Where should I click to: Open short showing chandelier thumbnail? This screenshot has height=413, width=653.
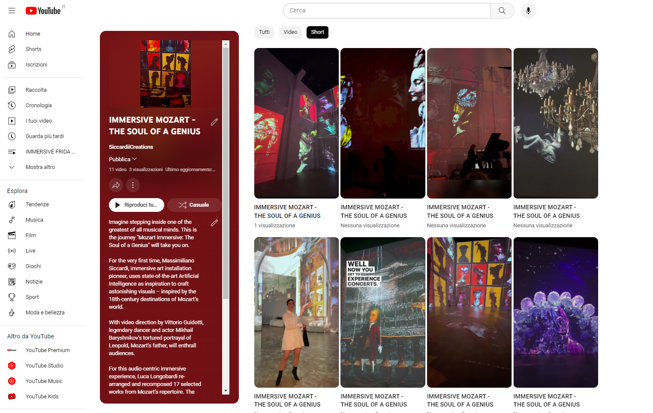556,123
